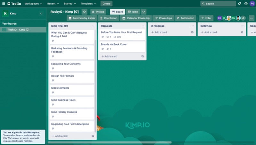Open the apps grid switcher icon
The height and width of the screenshot is (145, 256).
(x=4, y=4)
